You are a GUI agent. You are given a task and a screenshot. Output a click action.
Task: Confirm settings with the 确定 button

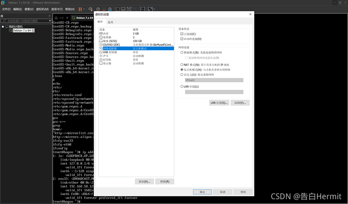(202, 192)
